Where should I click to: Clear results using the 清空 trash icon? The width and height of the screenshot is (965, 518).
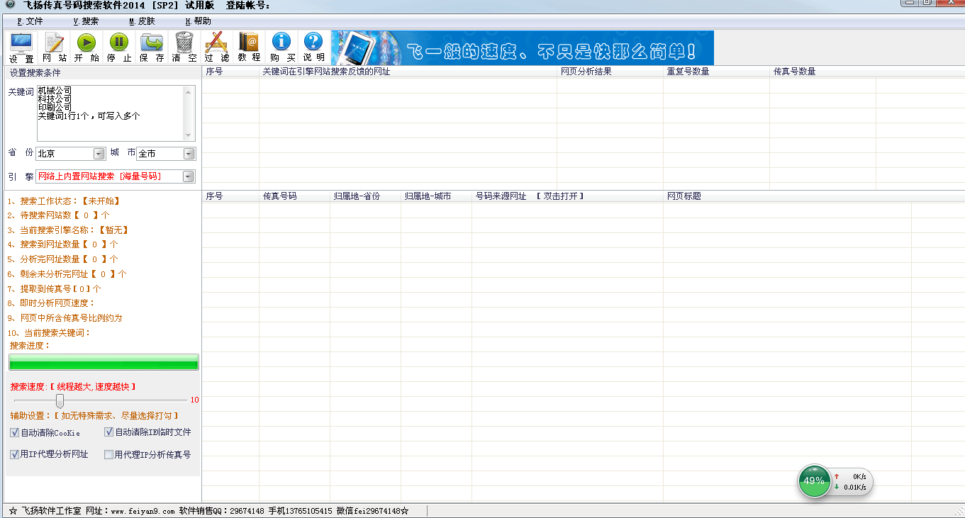tap(184, 47)
